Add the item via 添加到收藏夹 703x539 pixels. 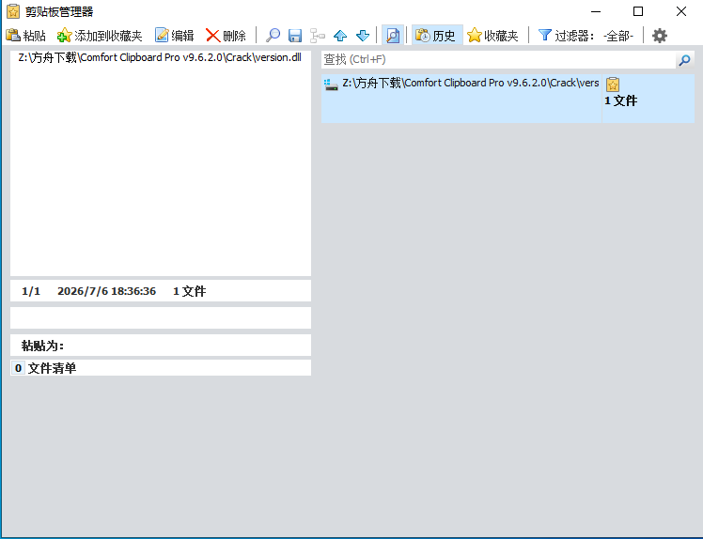100,36
